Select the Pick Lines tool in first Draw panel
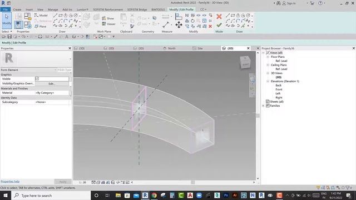356x200 pixels. coord(71,26)
